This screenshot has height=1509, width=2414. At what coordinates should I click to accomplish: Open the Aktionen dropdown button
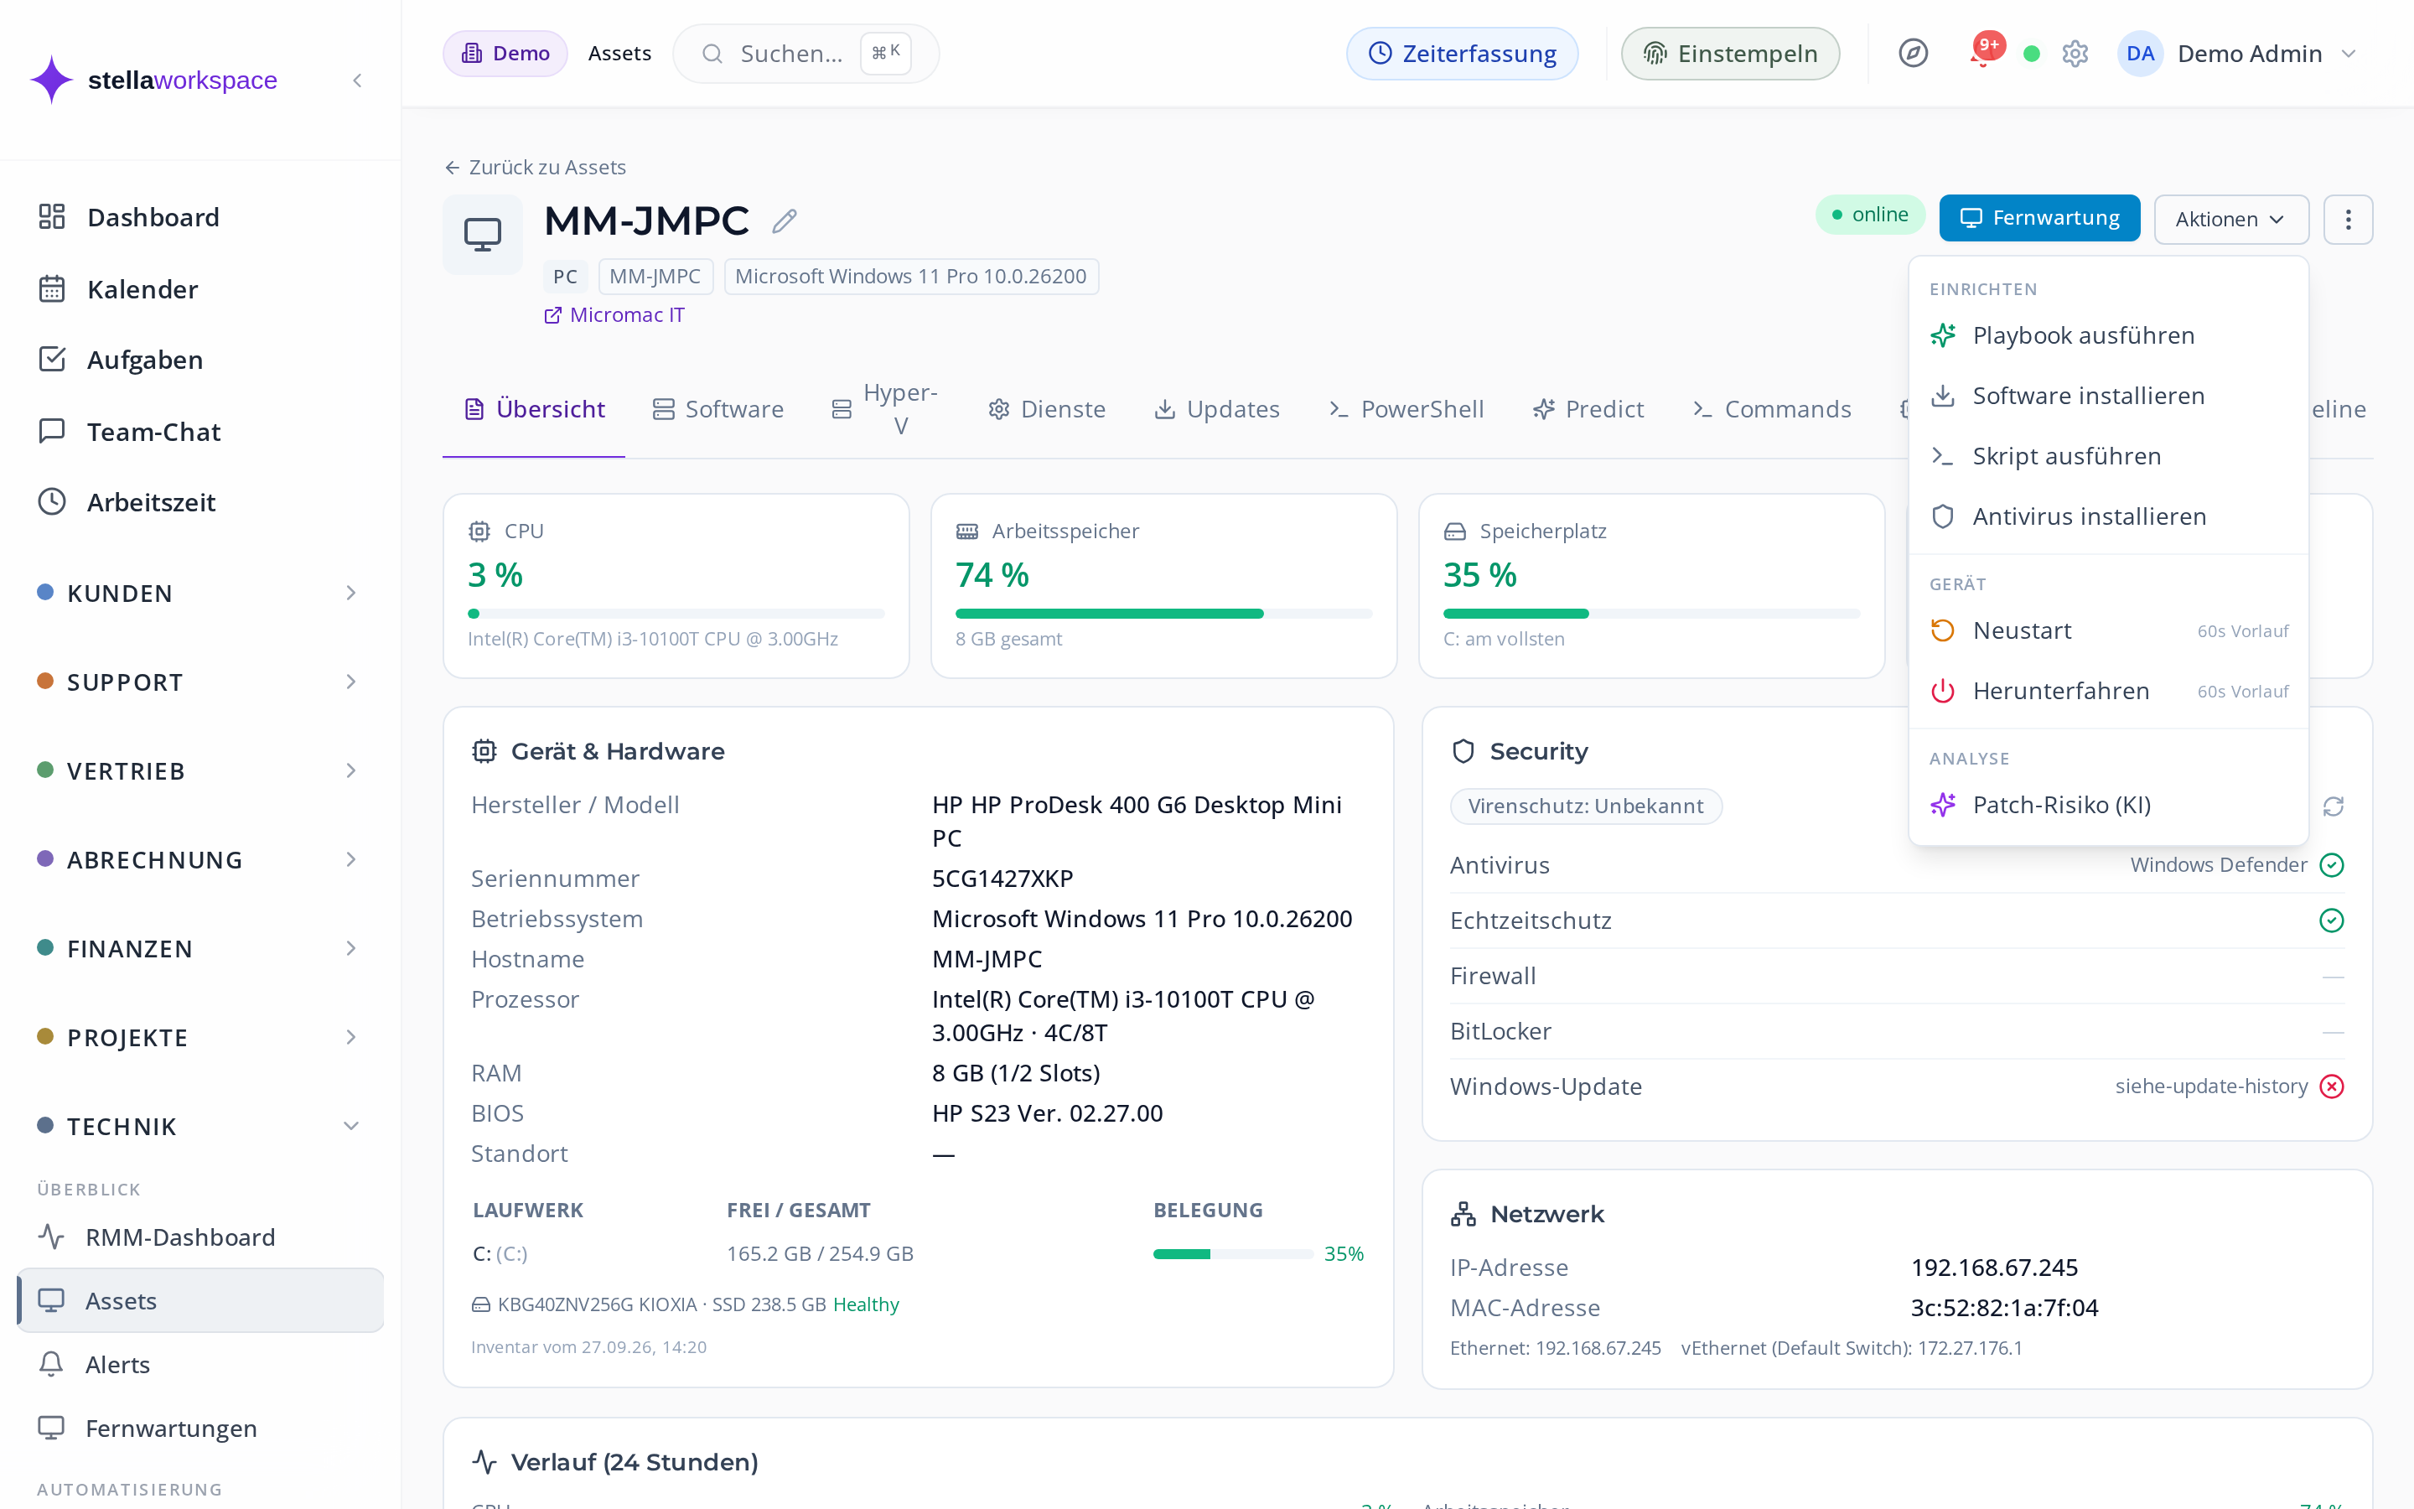coord(2230,219)
